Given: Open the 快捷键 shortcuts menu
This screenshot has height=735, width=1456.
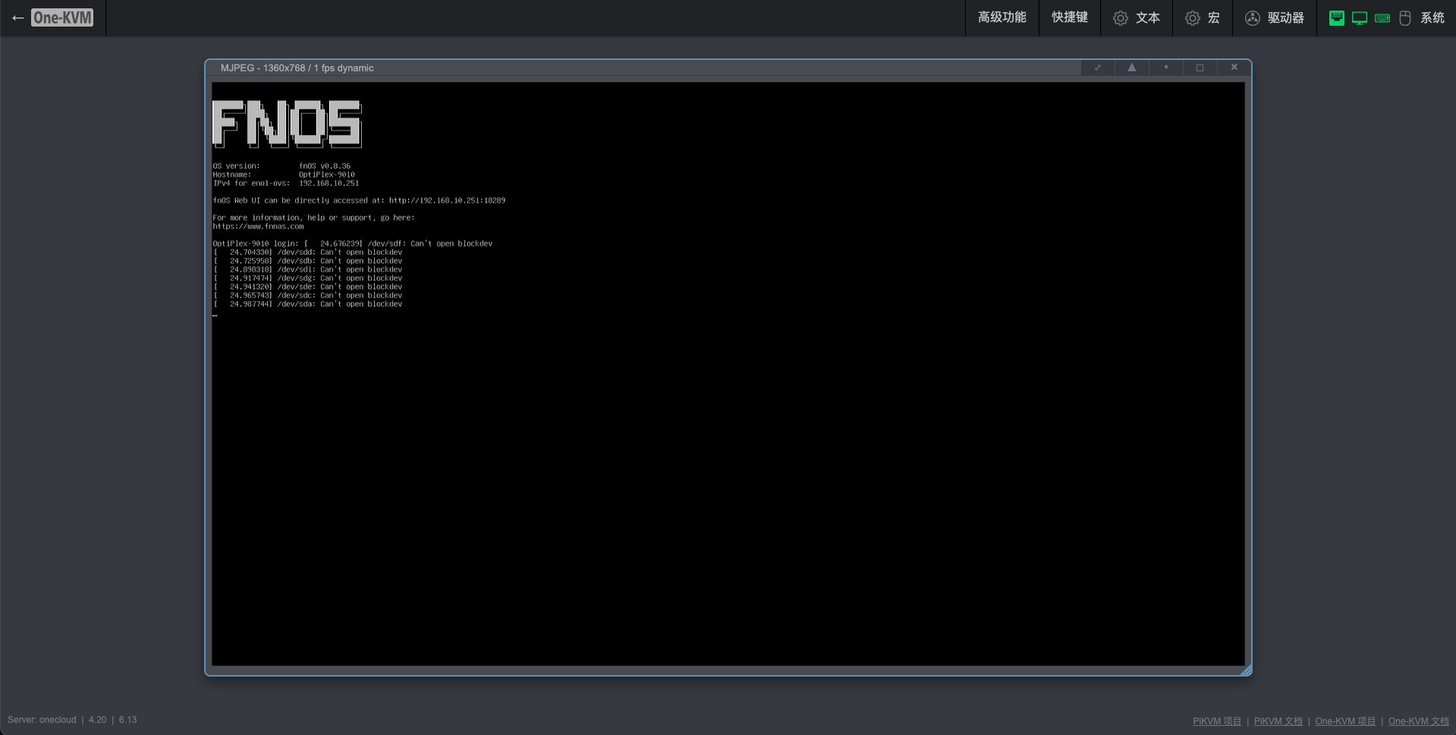Looking at the screenshot, I should 1070,17.
